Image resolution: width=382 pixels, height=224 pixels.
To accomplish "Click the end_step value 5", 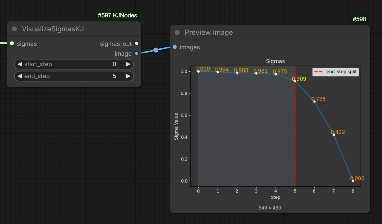I will coord(114,76).
